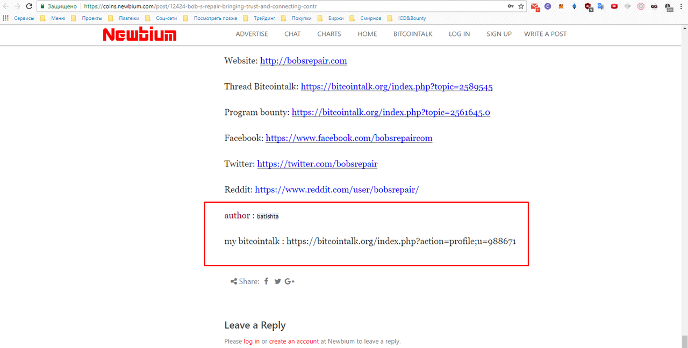Viewport: 688px width, 348px height.
Task: Open the ICO&Bounty bookmarks folder
Action: pyautogui.click(x=406, y=18)
